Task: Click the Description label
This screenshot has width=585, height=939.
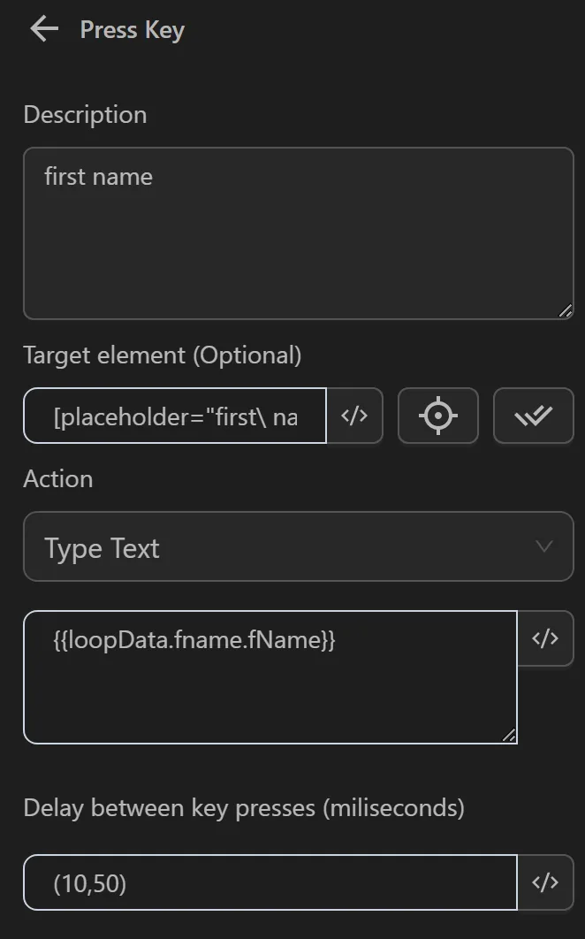Action: [84, 114]
